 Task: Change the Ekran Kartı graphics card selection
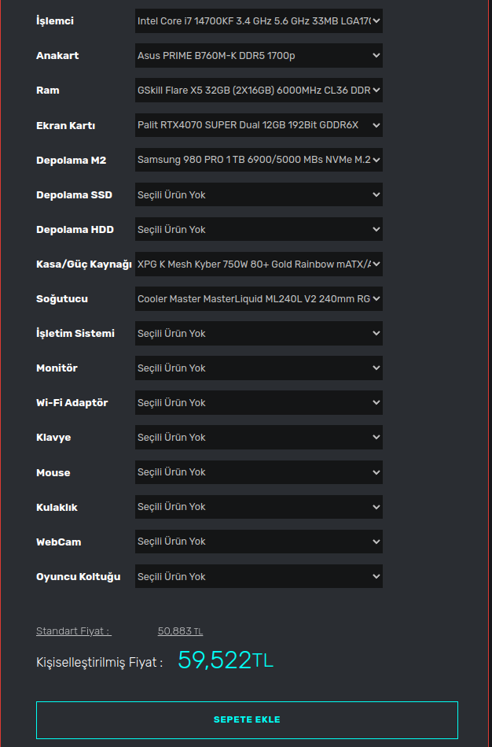[259, 125]
